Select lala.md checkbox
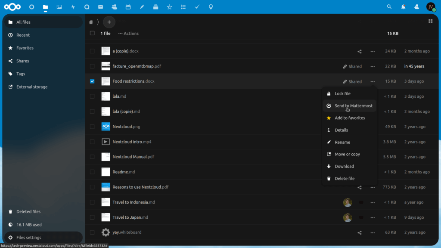Image resolution: width=441 pixels, height=248 pixels. (x=92, y=96)
